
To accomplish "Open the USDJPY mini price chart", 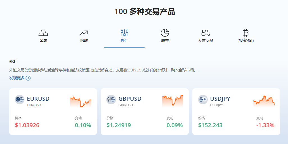I will tap(264, 101).
